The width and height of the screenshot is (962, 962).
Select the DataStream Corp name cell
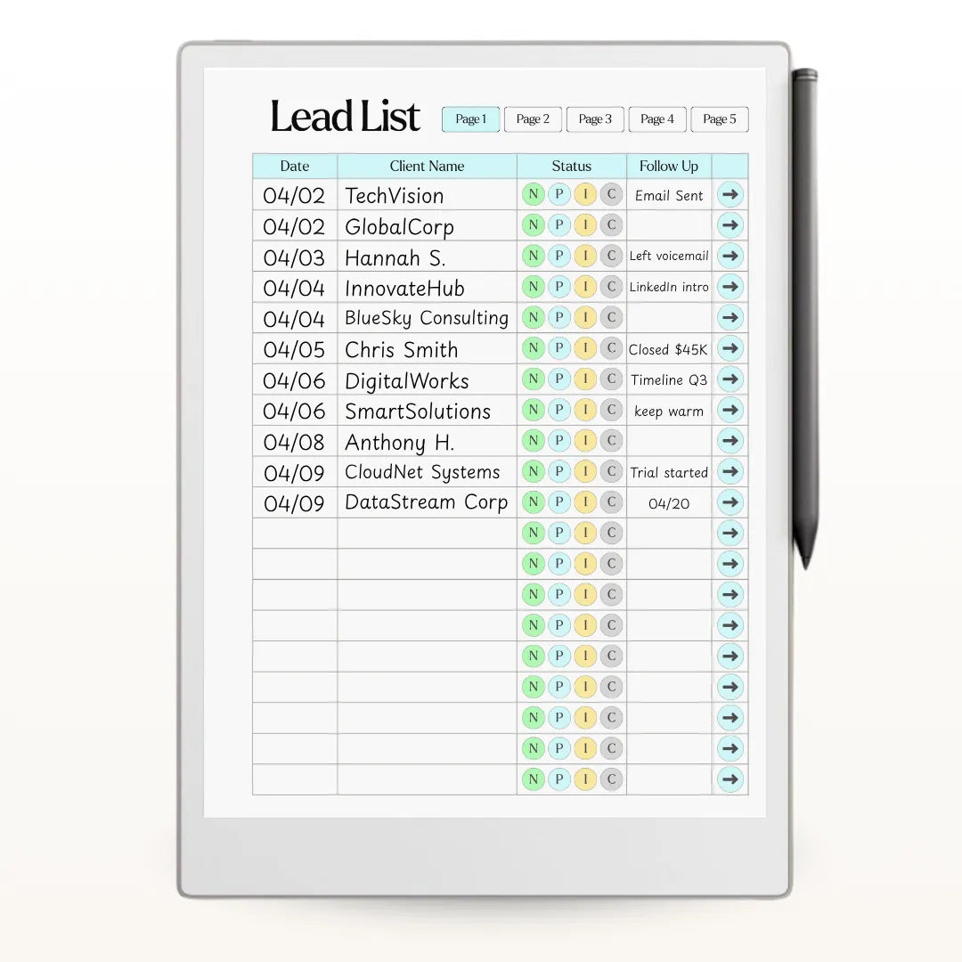tap(427, 502)
